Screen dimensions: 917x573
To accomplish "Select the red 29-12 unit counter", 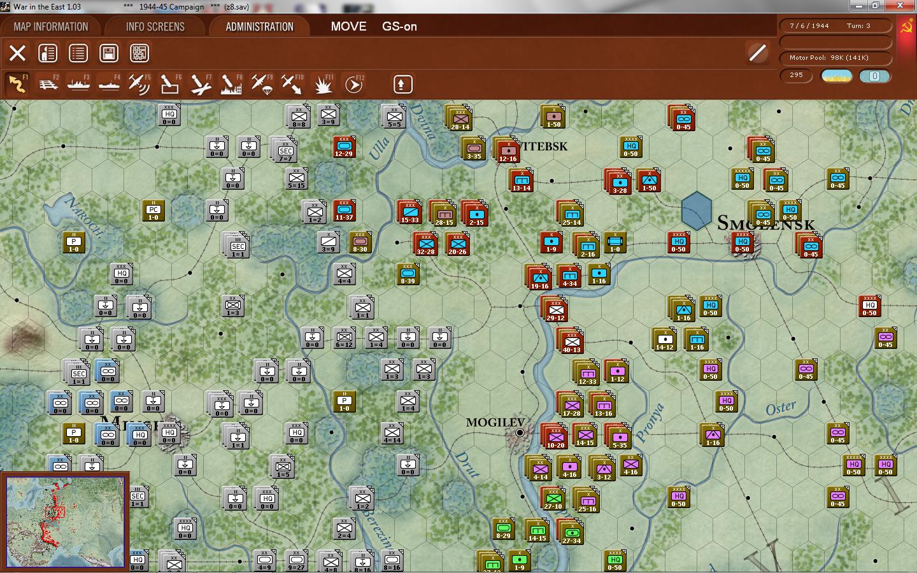I will [x=555, y=310].
